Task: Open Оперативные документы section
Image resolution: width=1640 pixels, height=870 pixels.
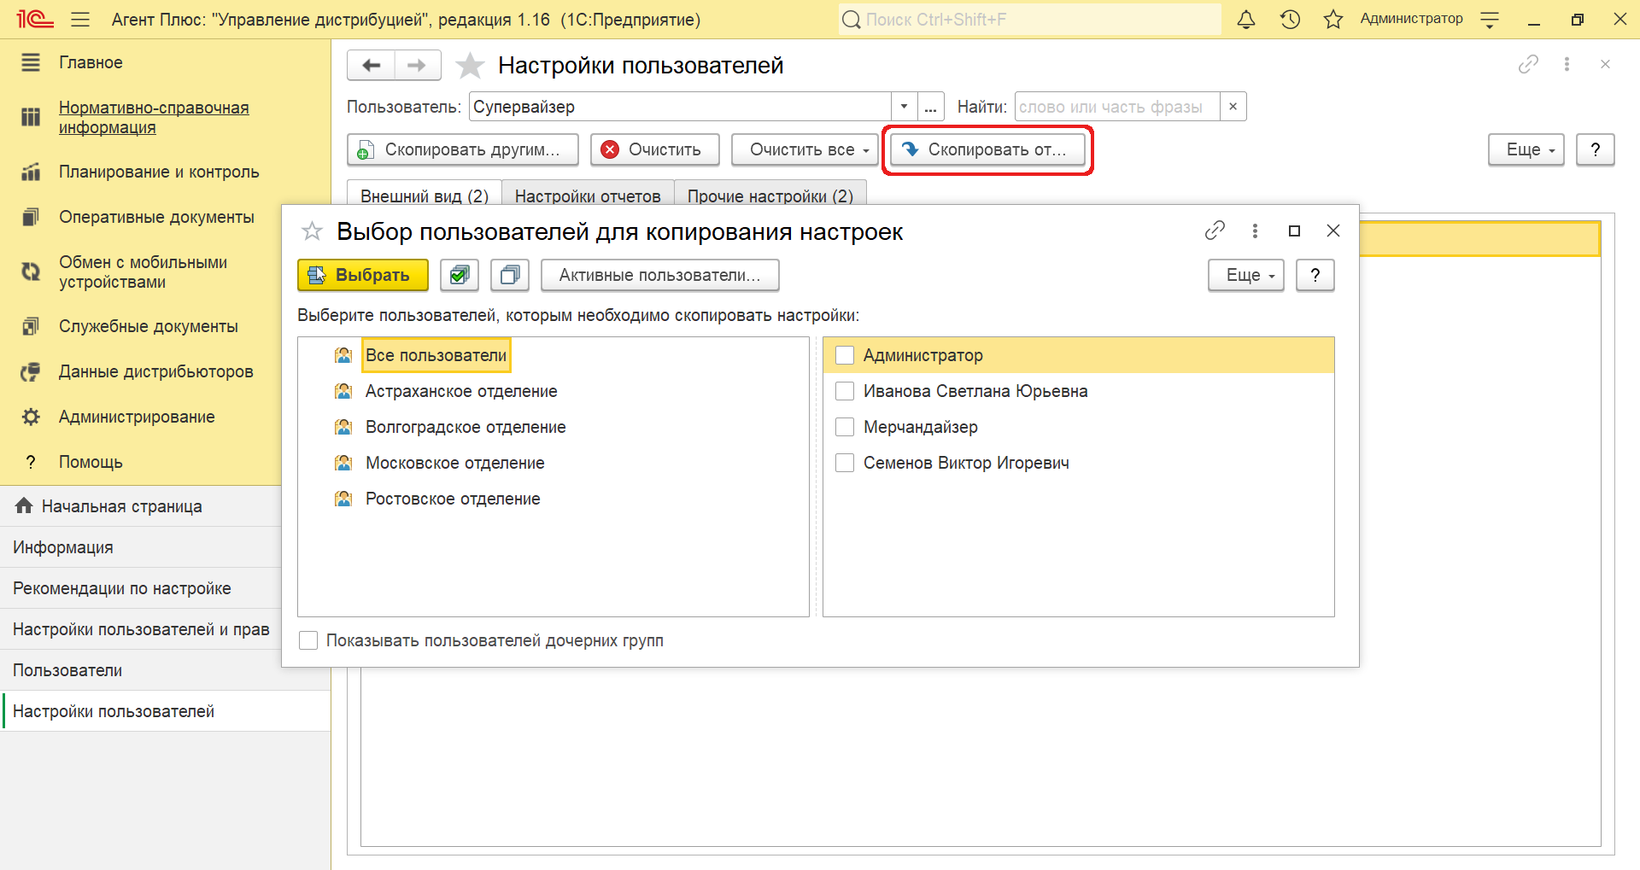Action: pyautogui.click(x=156, y=217)
